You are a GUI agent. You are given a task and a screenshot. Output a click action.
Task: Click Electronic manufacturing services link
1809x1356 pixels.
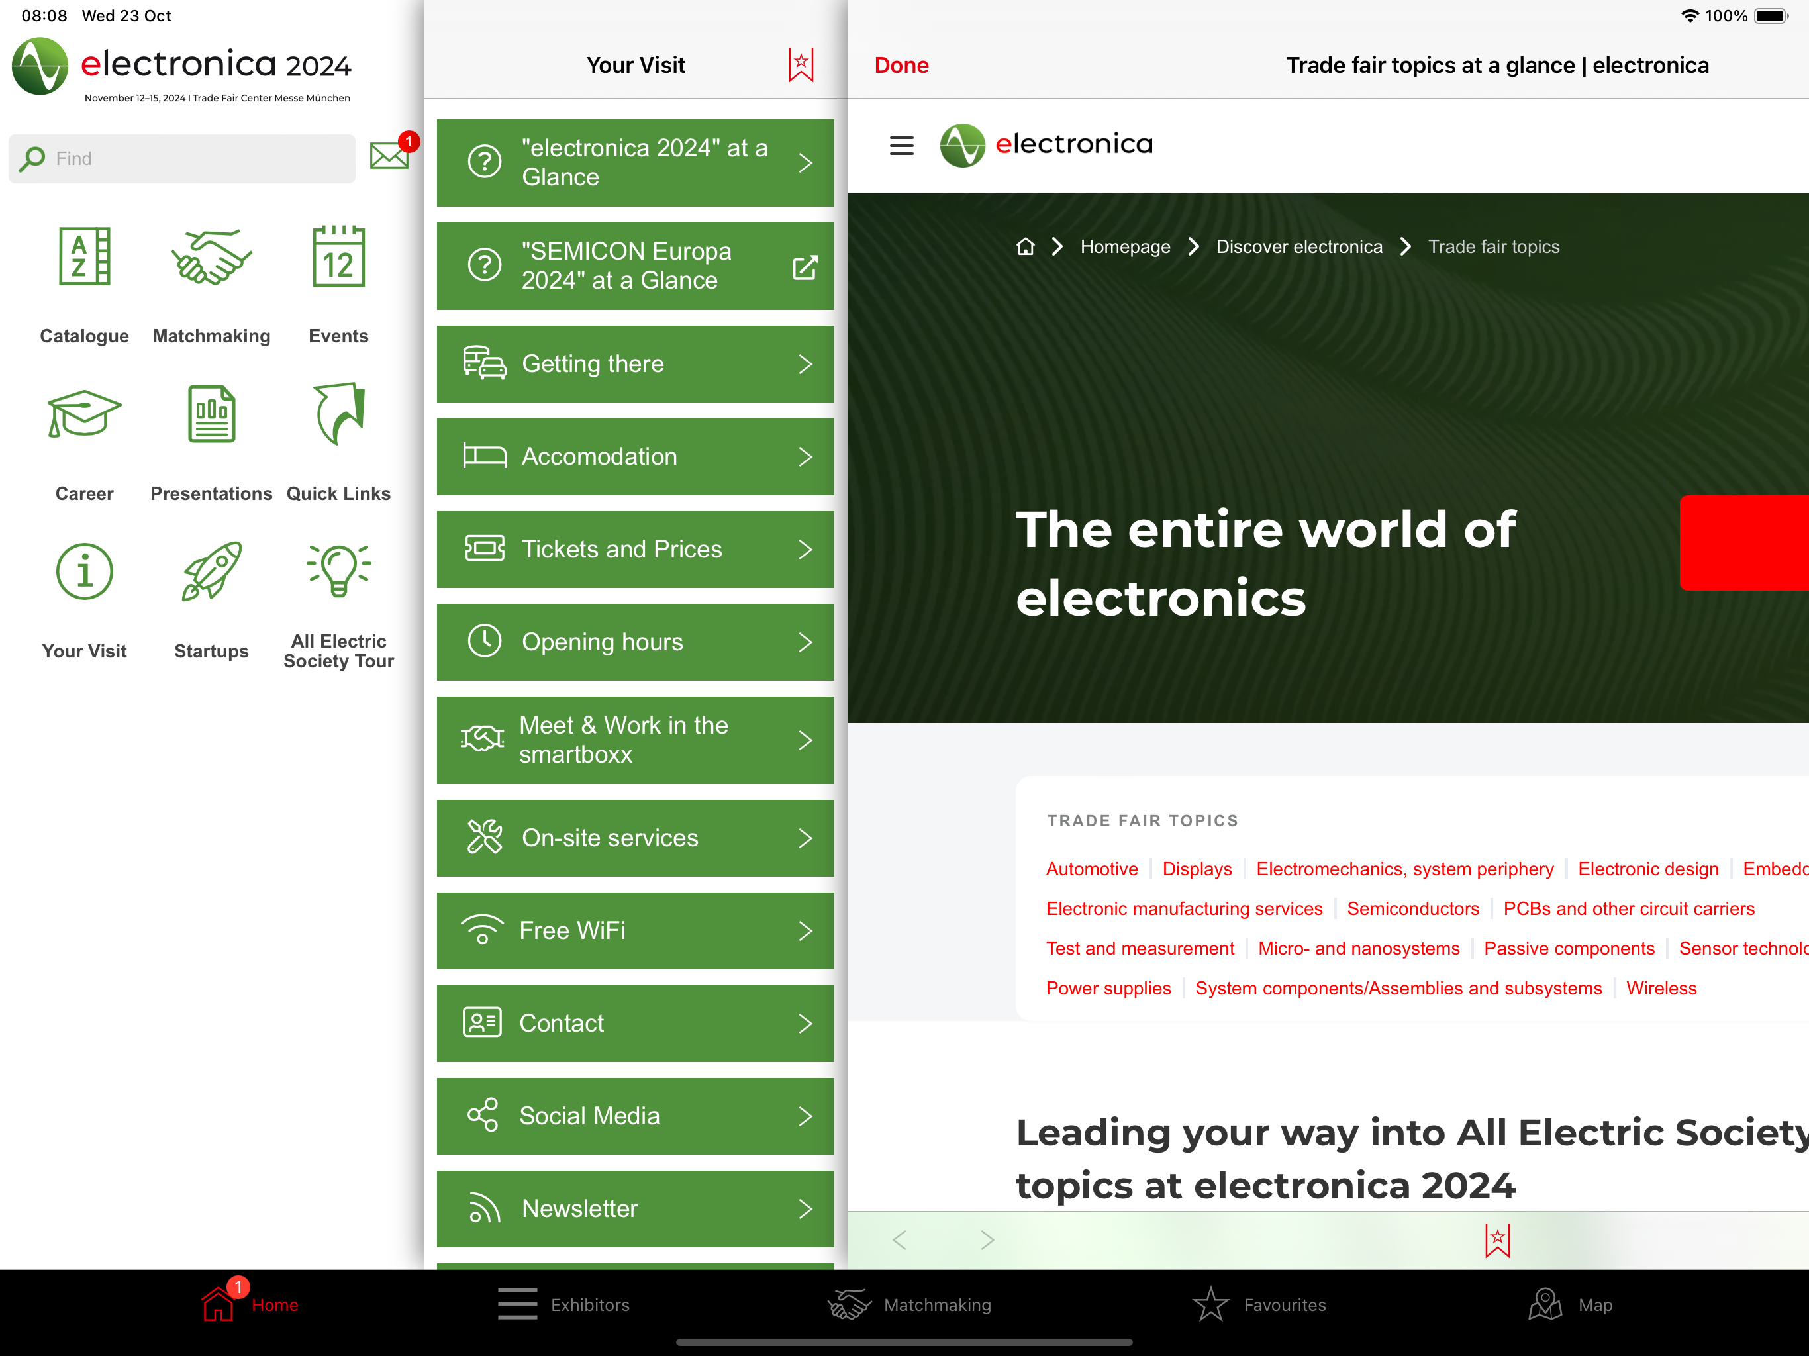point(1183,908)
